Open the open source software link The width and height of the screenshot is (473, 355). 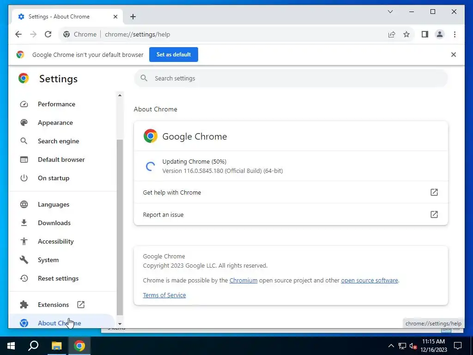(369, 281)
